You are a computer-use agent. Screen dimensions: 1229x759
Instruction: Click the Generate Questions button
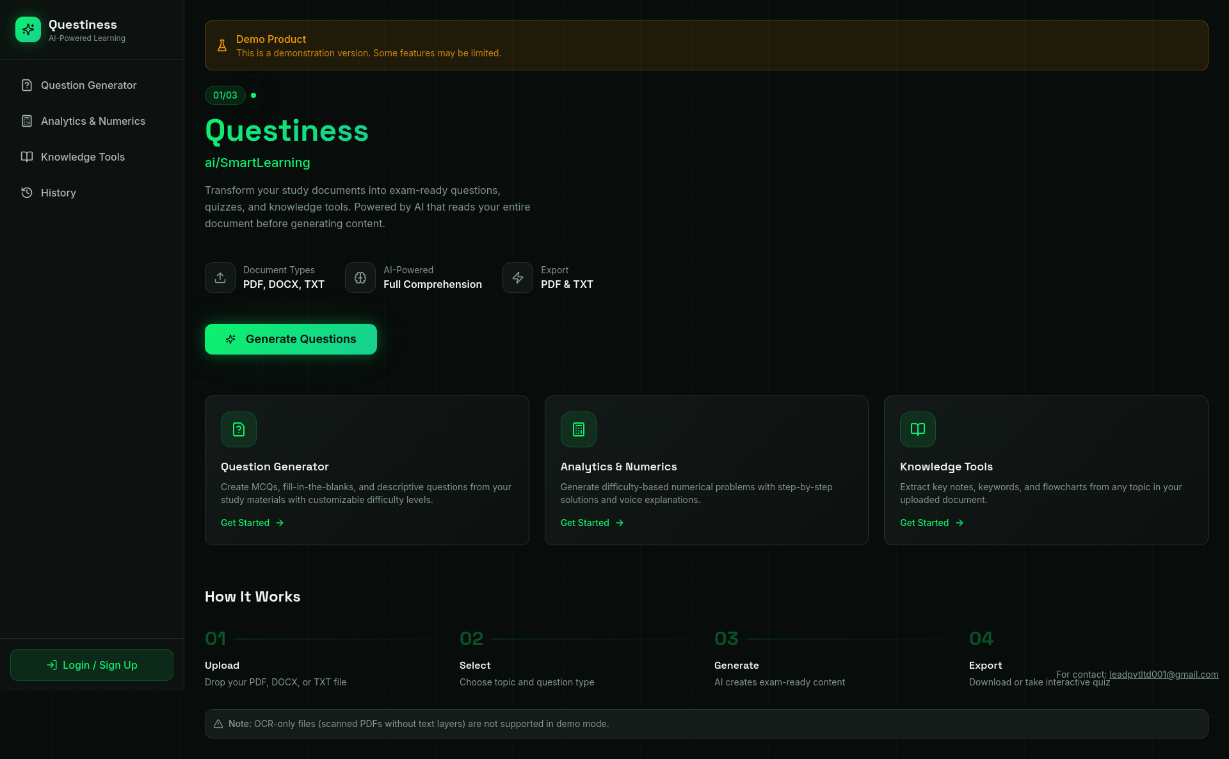coord(291,339)
